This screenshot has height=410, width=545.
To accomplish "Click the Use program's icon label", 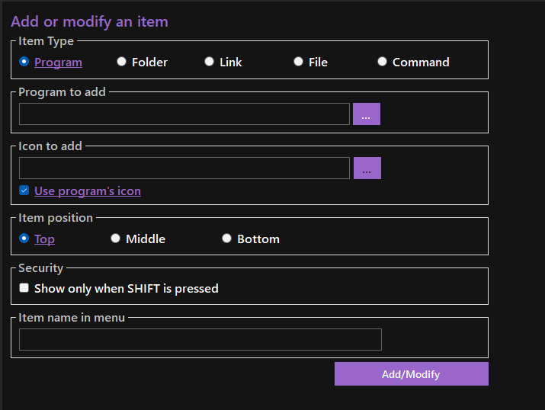I will (87, 191).
